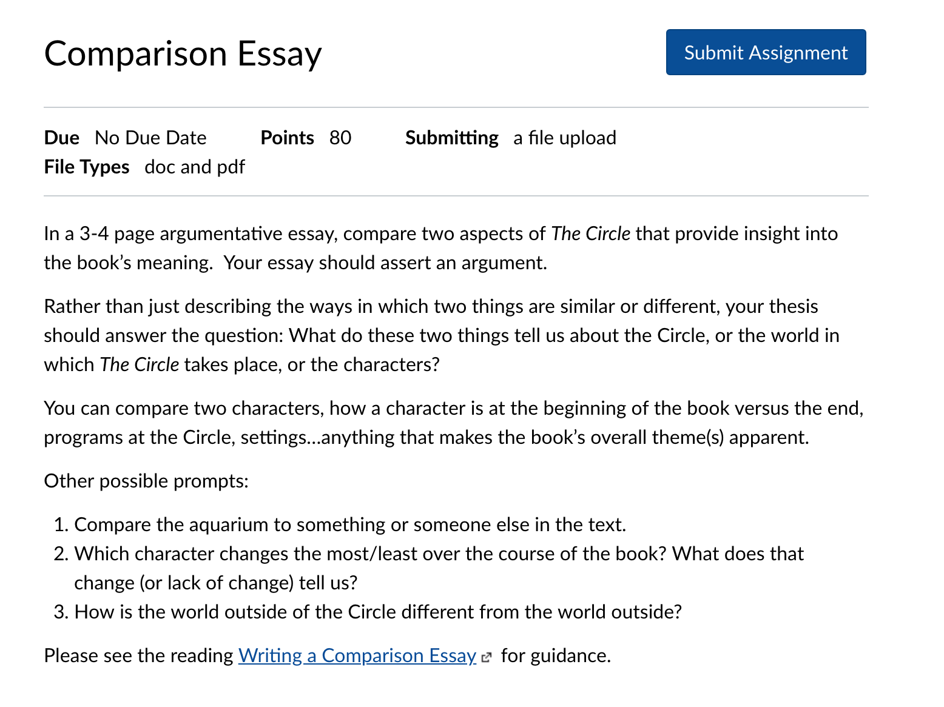This screenshot has height=707, width=944.
Task: Click the 'for guidance.' text after the link
Action: pos(556,655)
